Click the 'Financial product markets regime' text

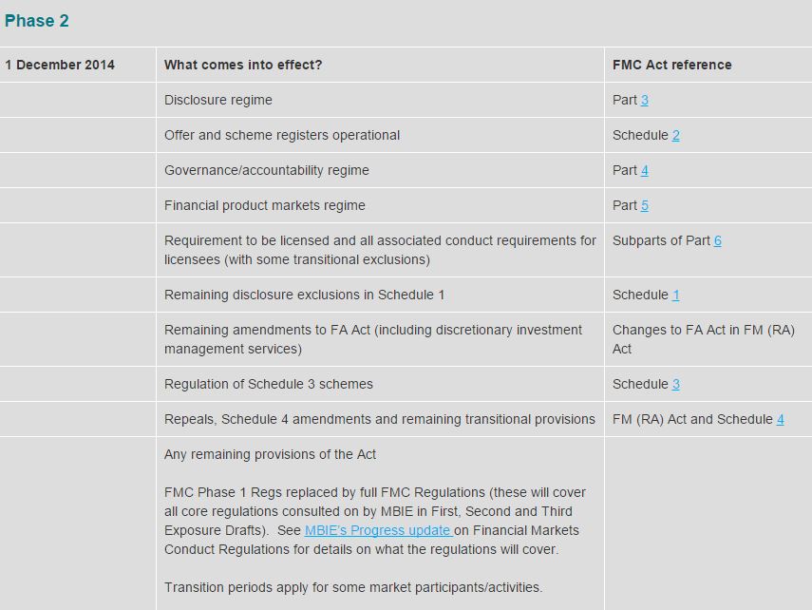pyautogui.click(x=265, y=206)
